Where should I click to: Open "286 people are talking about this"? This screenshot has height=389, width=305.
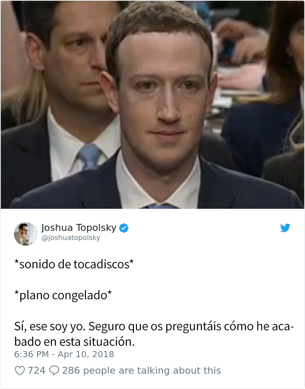tap(141, 371)
